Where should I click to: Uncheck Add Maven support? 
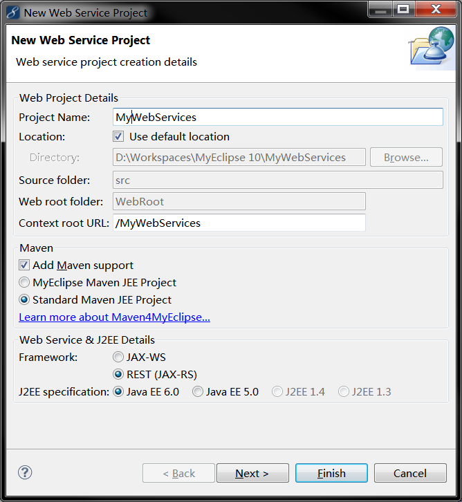24,265
